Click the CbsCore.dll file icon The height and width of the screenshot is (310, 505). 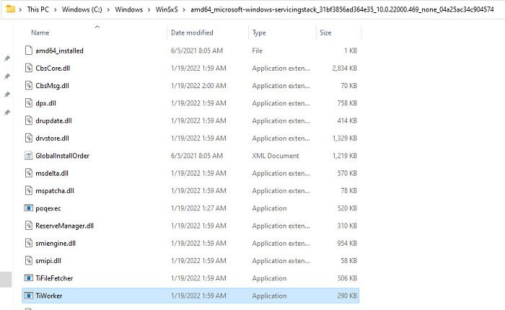click(29, 68)
